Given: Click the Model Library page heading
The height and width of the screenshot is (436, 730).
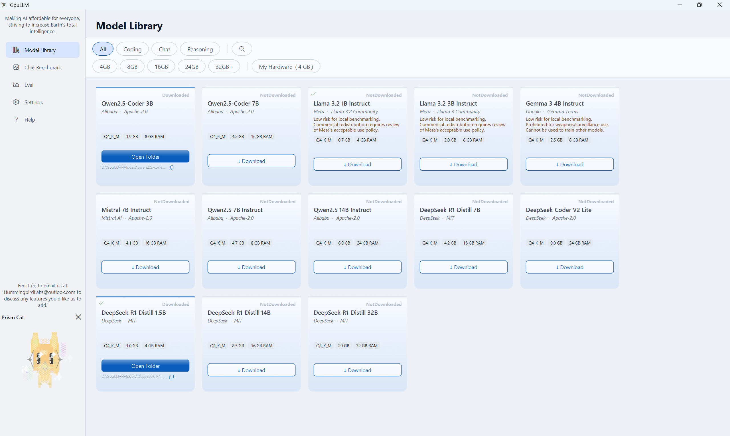Looking at the screenshot, I should click(129, 26).
